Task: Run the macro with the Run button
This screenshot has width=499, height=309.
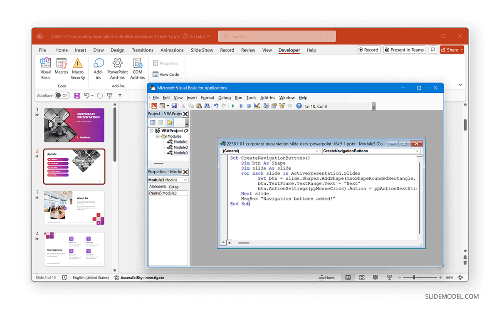Action: (x=233, y=106)
